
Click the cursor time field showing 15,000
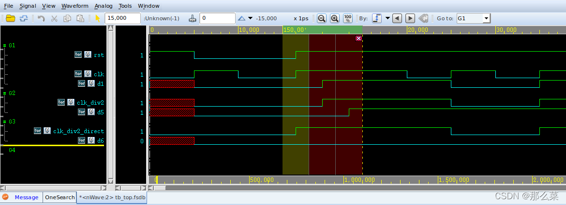(x=123, y=18)
